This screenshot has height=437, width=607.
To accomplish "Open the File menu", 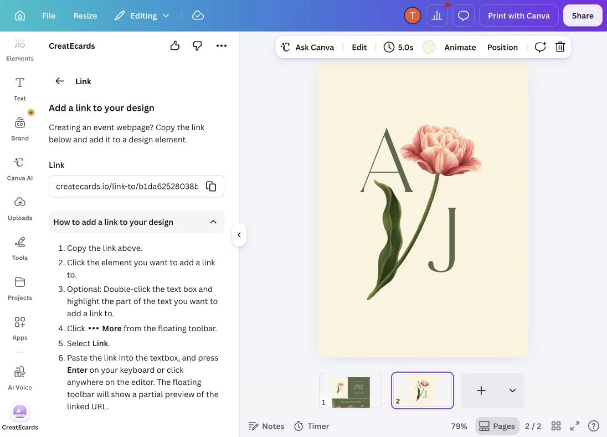I will [49, 16].
